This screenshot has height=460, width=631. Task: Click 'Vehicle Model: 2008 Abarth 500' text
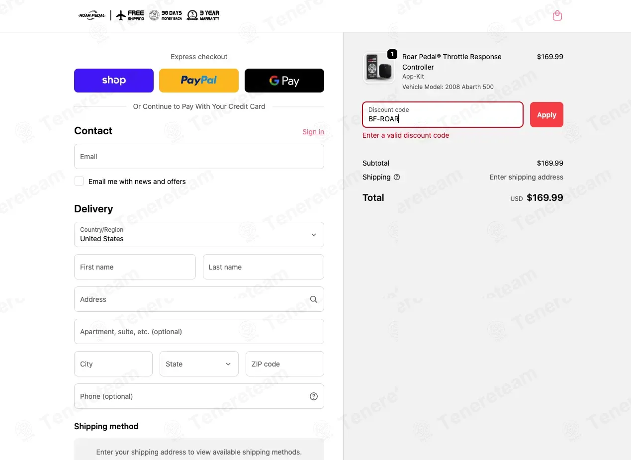pyautogui.click(x=448, y=87)
